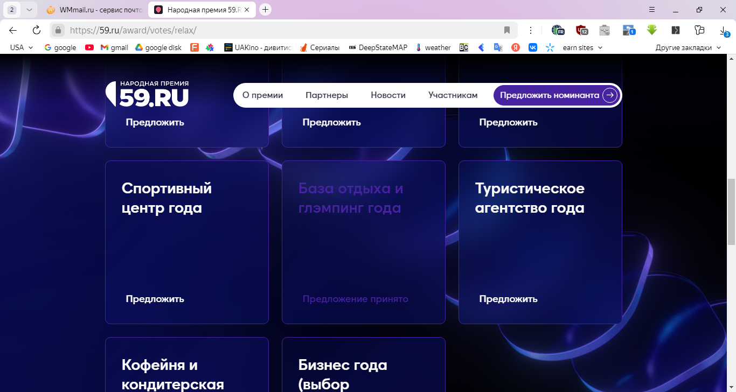Open the Новости menu item
The width and height of the screenshot is (736, 392).
click(x=388, y=95)
